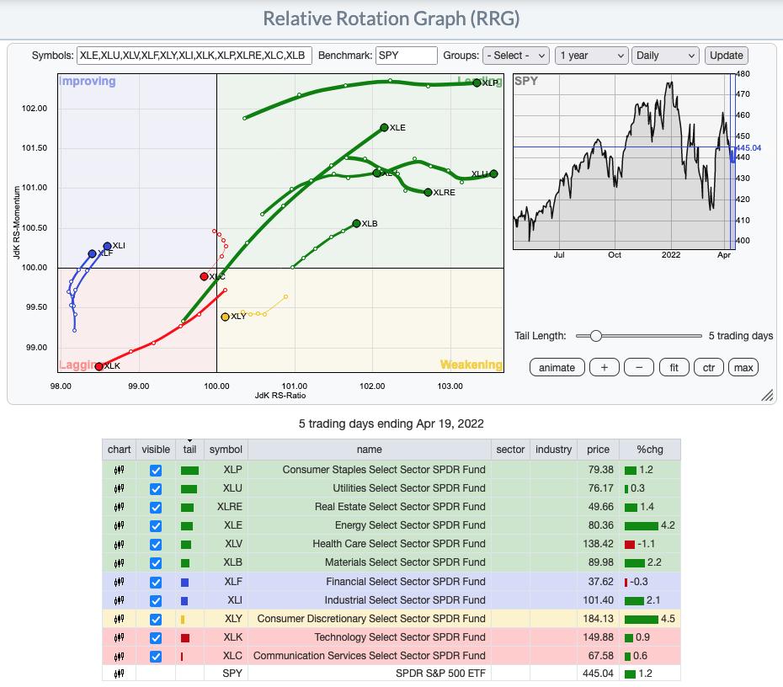This screenshot has width=783, height=687.
Task: Toggle visibility checkbox for XLY
Action: pyautogui.click(x=156, y=620)
